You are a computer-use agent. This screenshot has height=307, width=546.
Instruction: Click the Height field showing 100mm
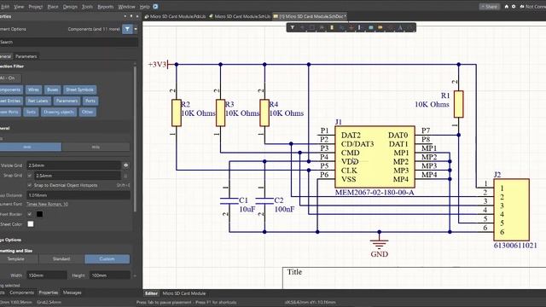[110, 275]
